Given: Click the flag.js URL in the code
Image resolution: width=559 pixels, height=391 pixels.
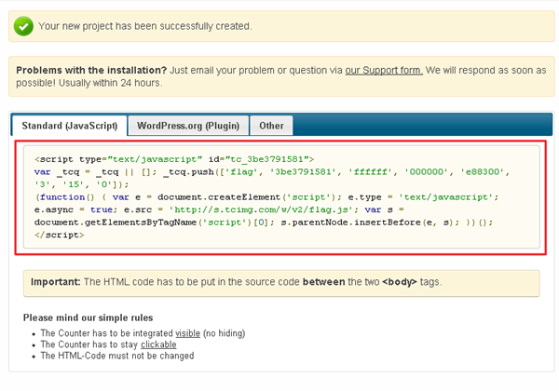Looking at the screenshot, I should pyautogui.click(x=261, y=209).
